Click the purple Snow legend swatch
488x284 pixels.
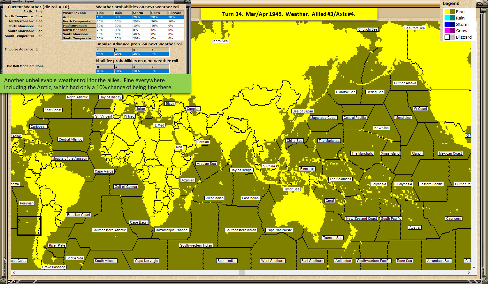pos(452,31)
